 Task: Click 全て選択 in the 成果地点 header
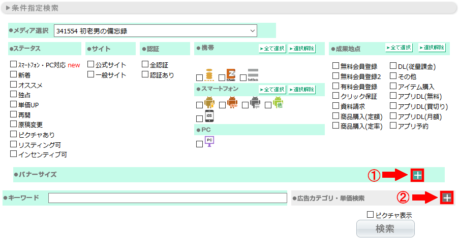point(399,48)
